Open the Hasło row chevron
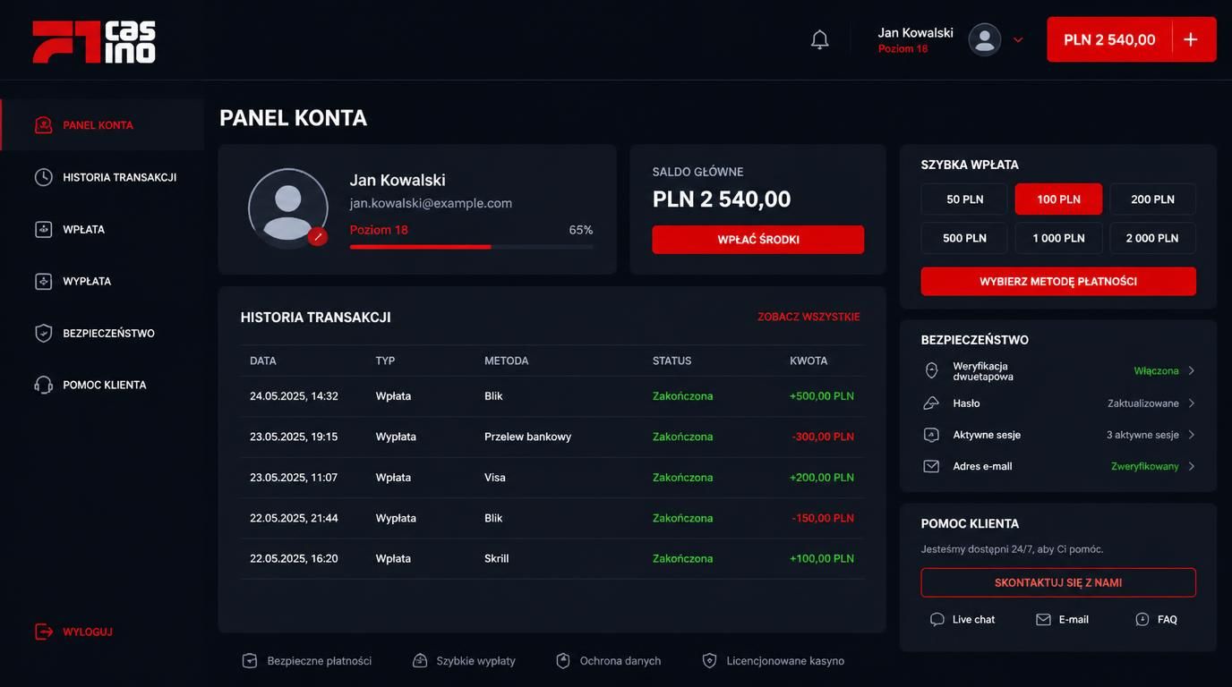 click(1192, 403)
